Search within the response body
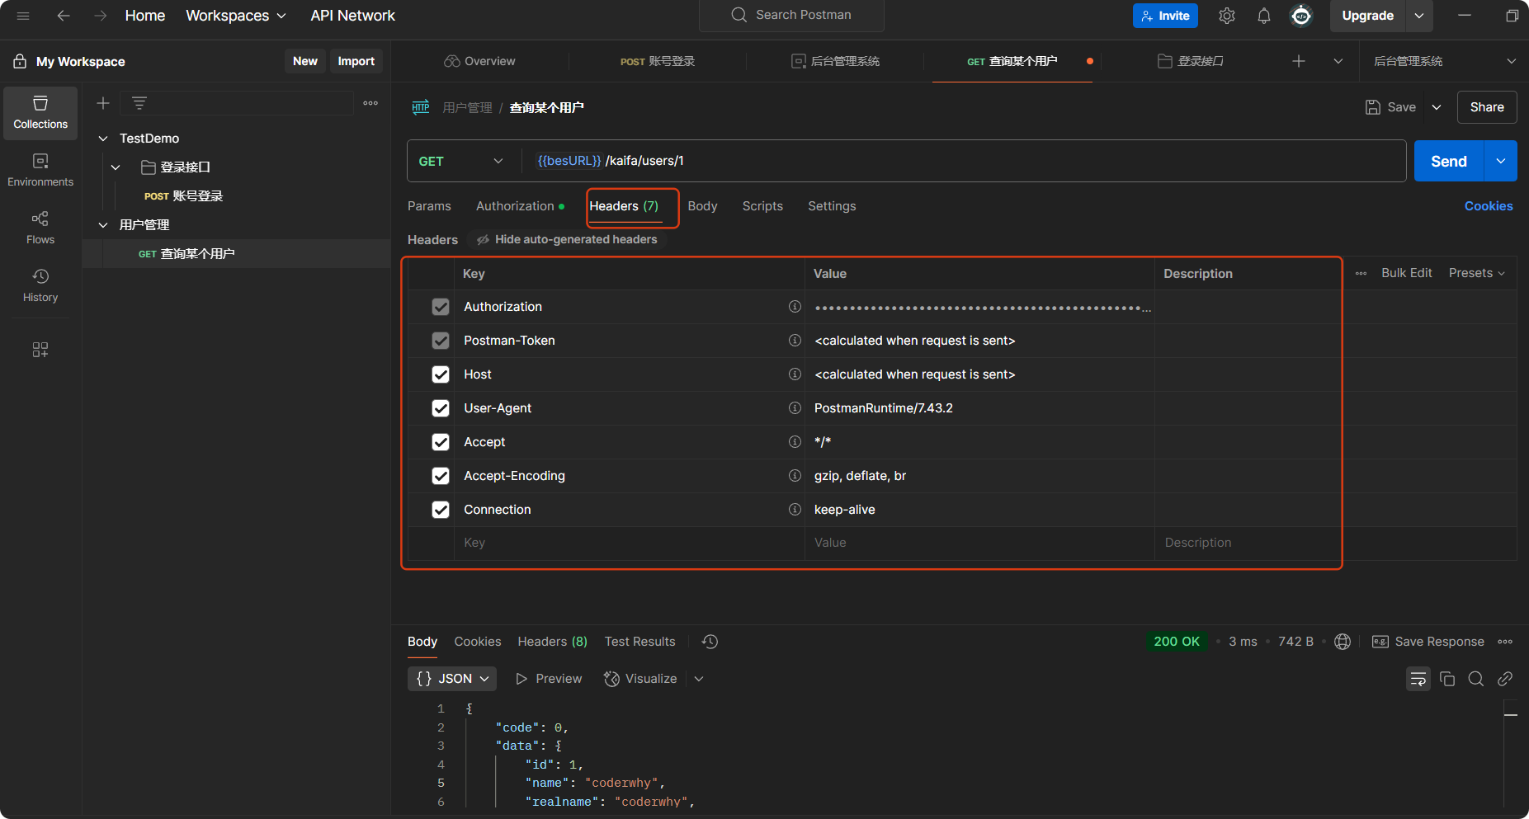Image resolution: width=1529 pixels, height=819 pixels. click(x=1476, y=679)
